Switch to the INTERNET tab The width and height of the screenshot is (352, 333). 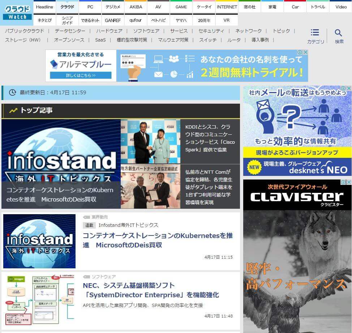coord(227,7)
